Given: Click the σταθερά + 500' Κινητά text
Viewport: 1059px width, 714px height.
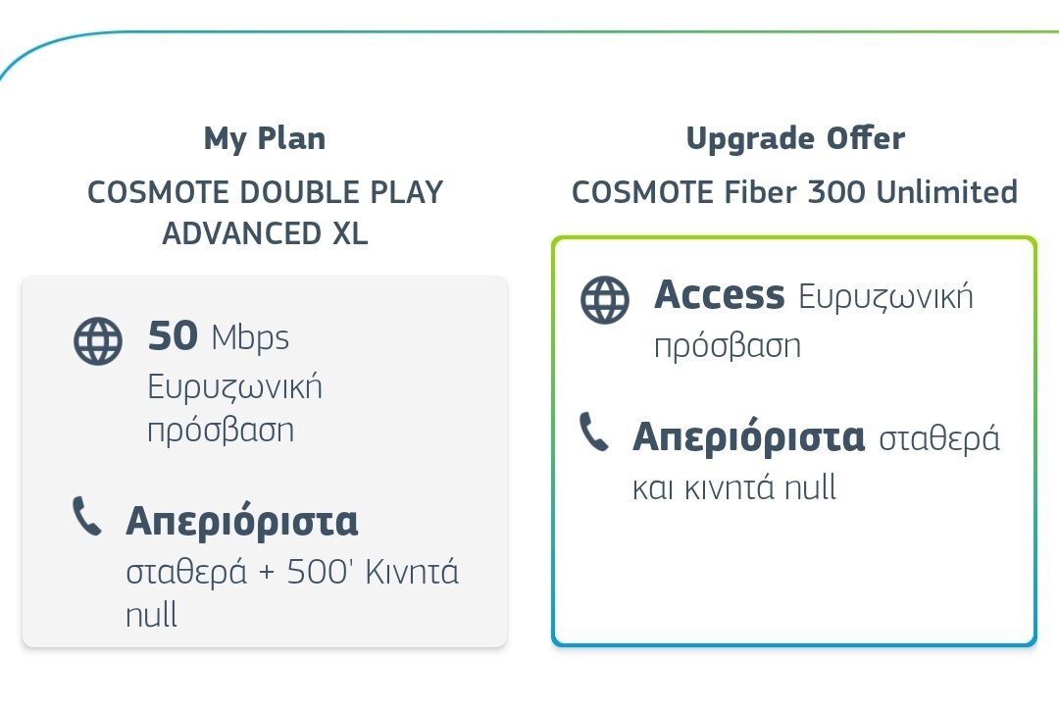Looking at the screenshot, I should click(292, 572).
